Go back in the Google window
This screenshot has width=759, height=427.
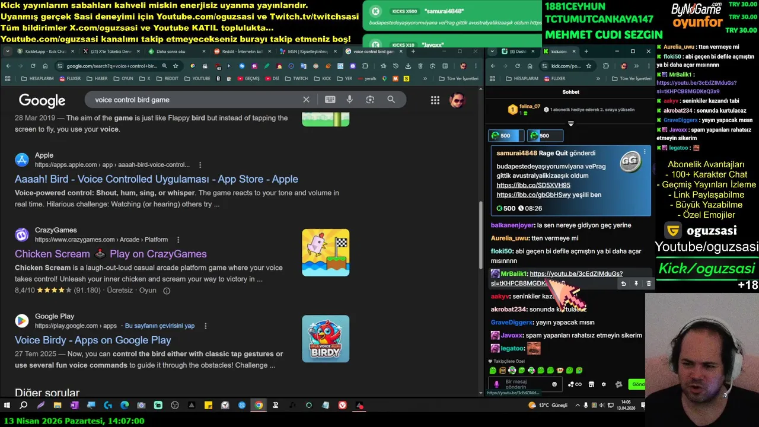(x=8, y=66)
